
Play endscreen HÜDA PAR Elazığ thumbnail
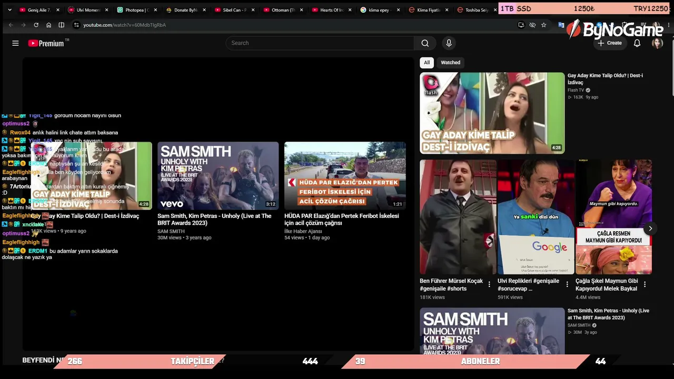pyautogui.click(x=345, y=176)
